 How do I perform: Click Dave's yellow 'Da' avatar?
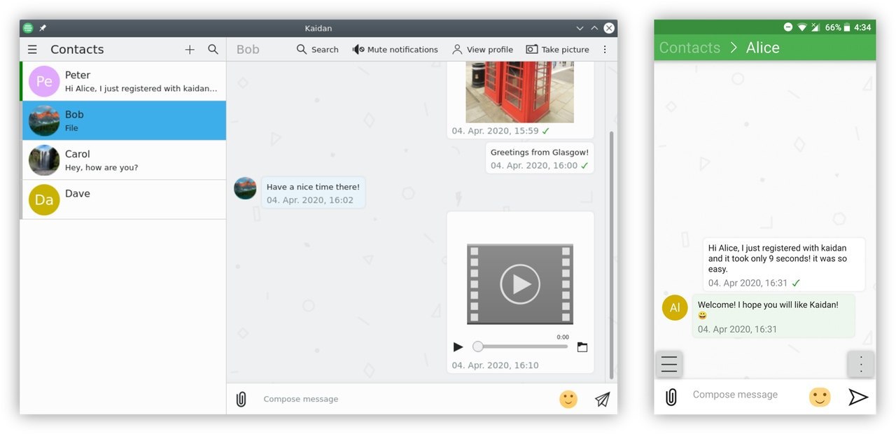(44, 199)
